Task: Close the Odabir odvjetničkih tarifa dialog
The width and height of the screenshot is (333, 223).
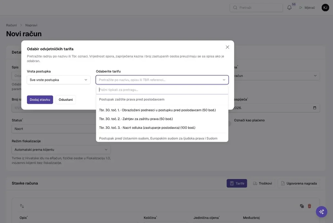Action: click(227, 47)
